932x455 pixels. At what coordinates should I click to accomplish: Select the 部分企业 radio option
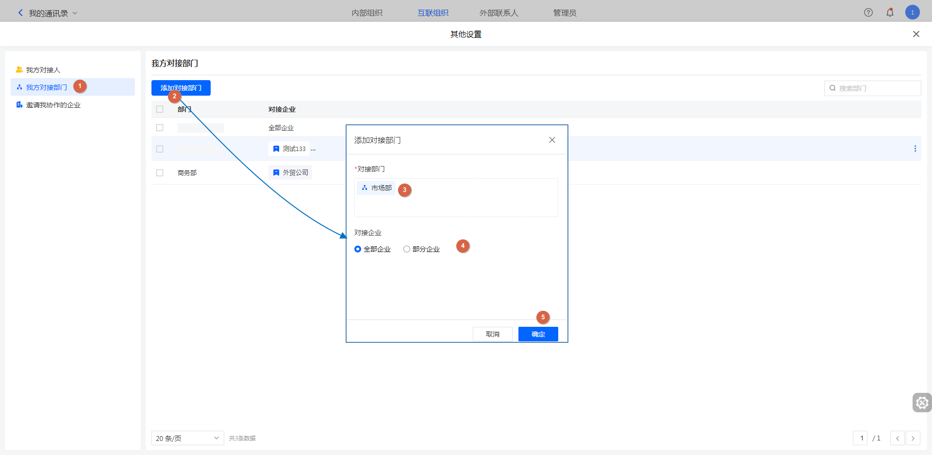[x=407, y=249]
